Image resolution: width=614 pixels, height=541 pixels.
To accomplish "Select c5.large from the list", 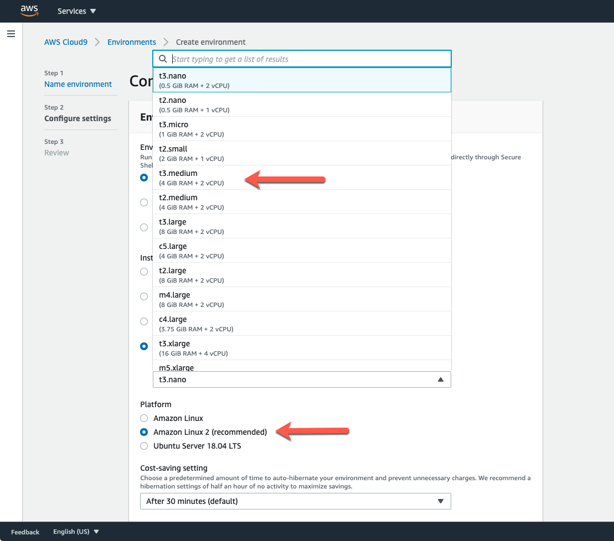I will coord(302,251).
